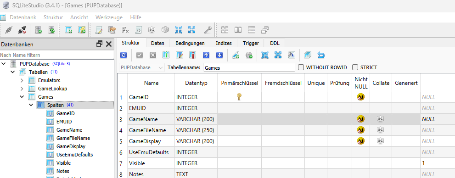Open the Werkzeuge menu

[109, 17]
